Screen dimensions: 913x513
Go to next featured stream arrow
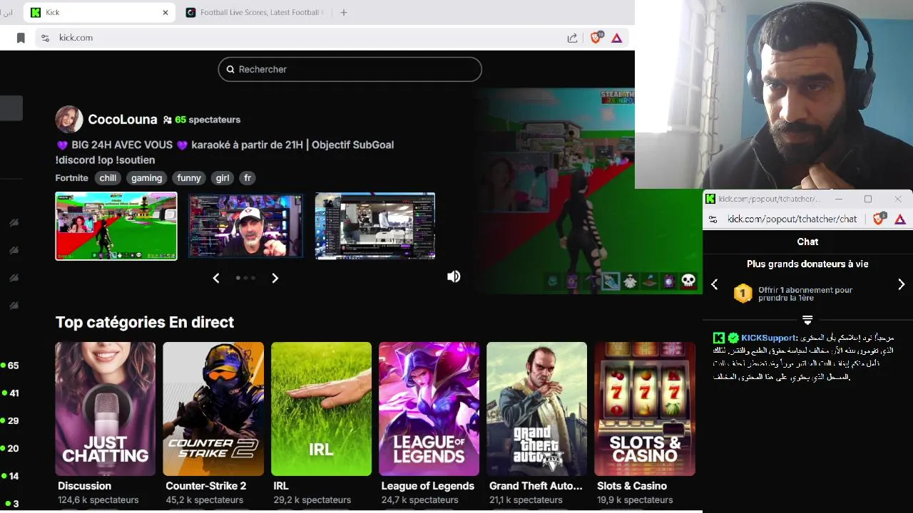click(x=275, y=278)
